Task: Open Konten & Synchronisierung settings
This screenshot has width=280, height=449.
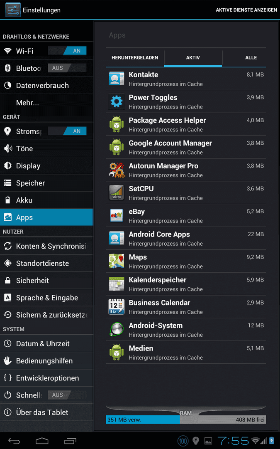Action: [46, 246]
